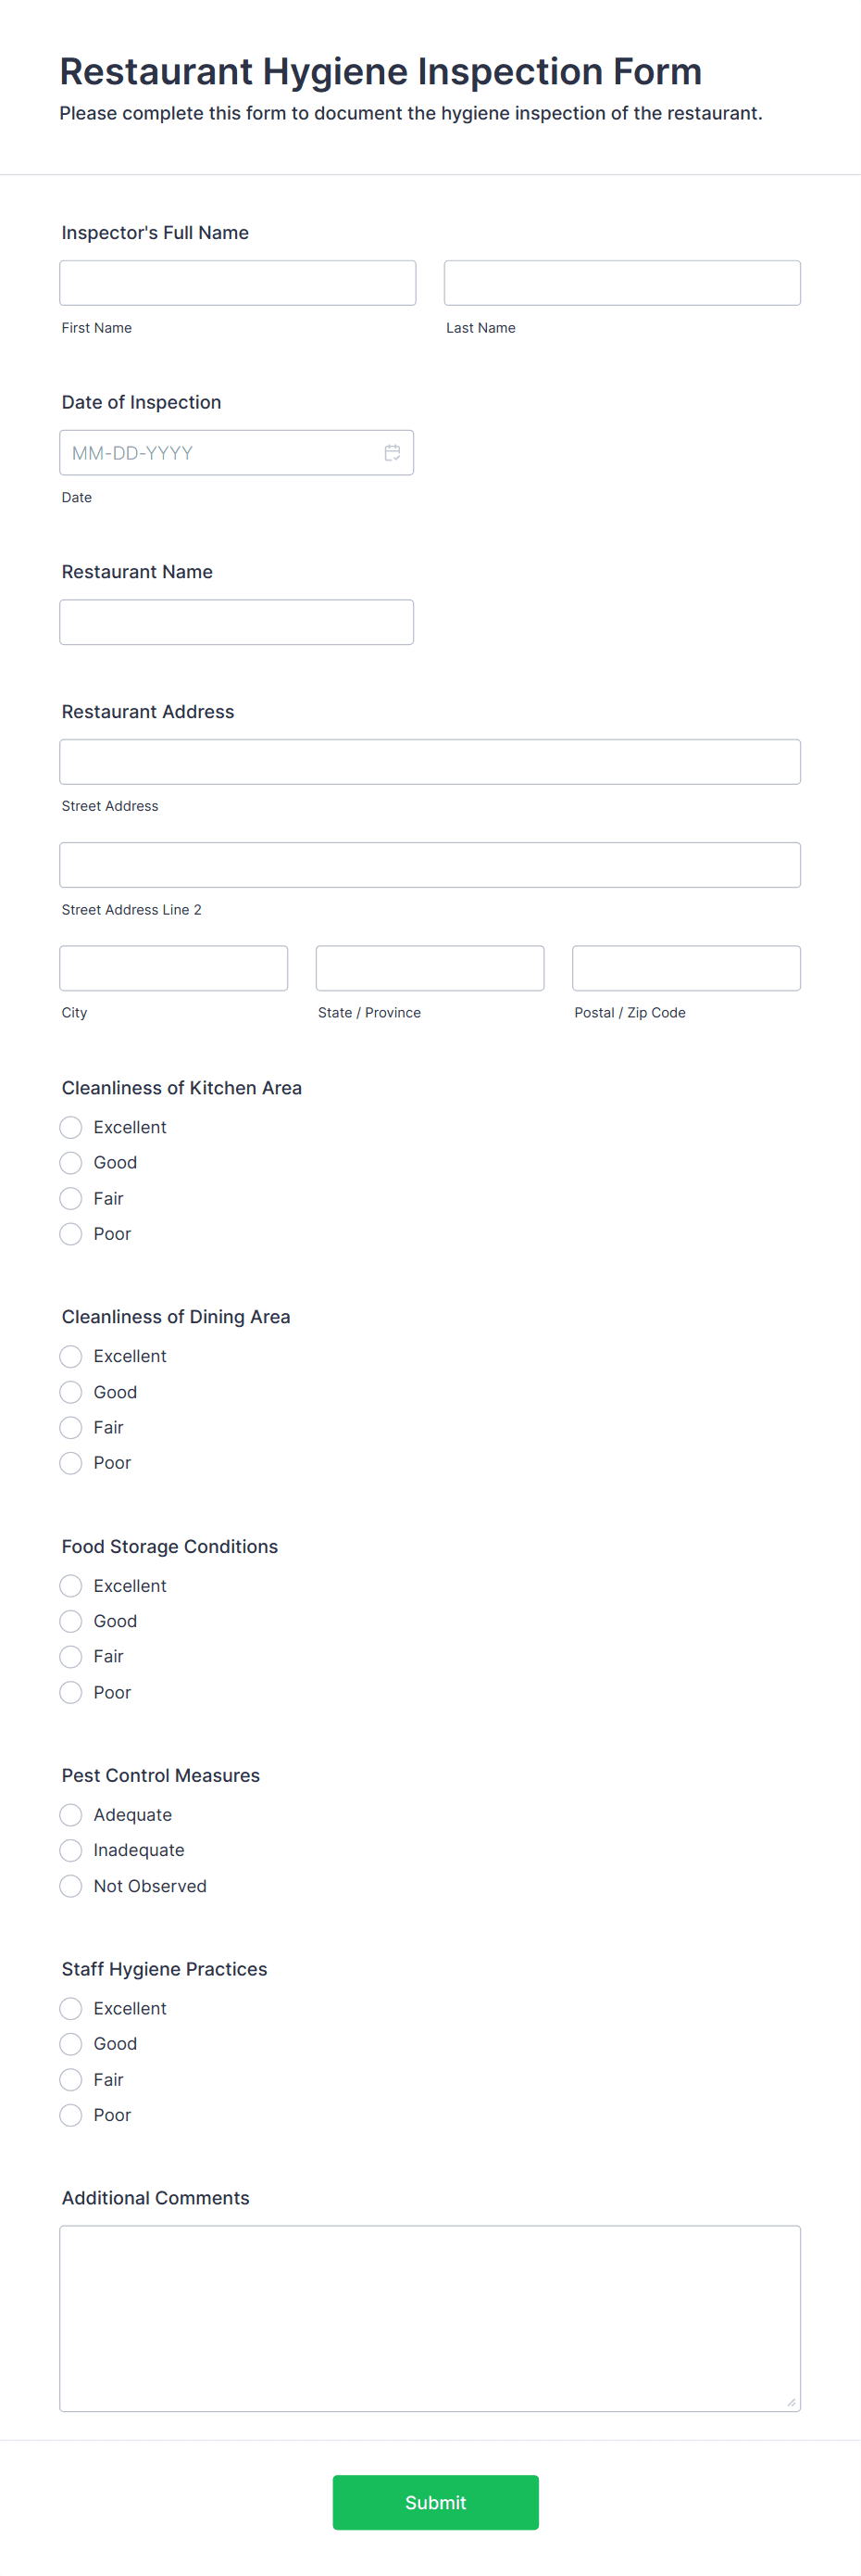The height and width of the screenshot is (2576, 861).
Task: Choose "Adequate" for Pest Control Measures
Action: 70,1814
